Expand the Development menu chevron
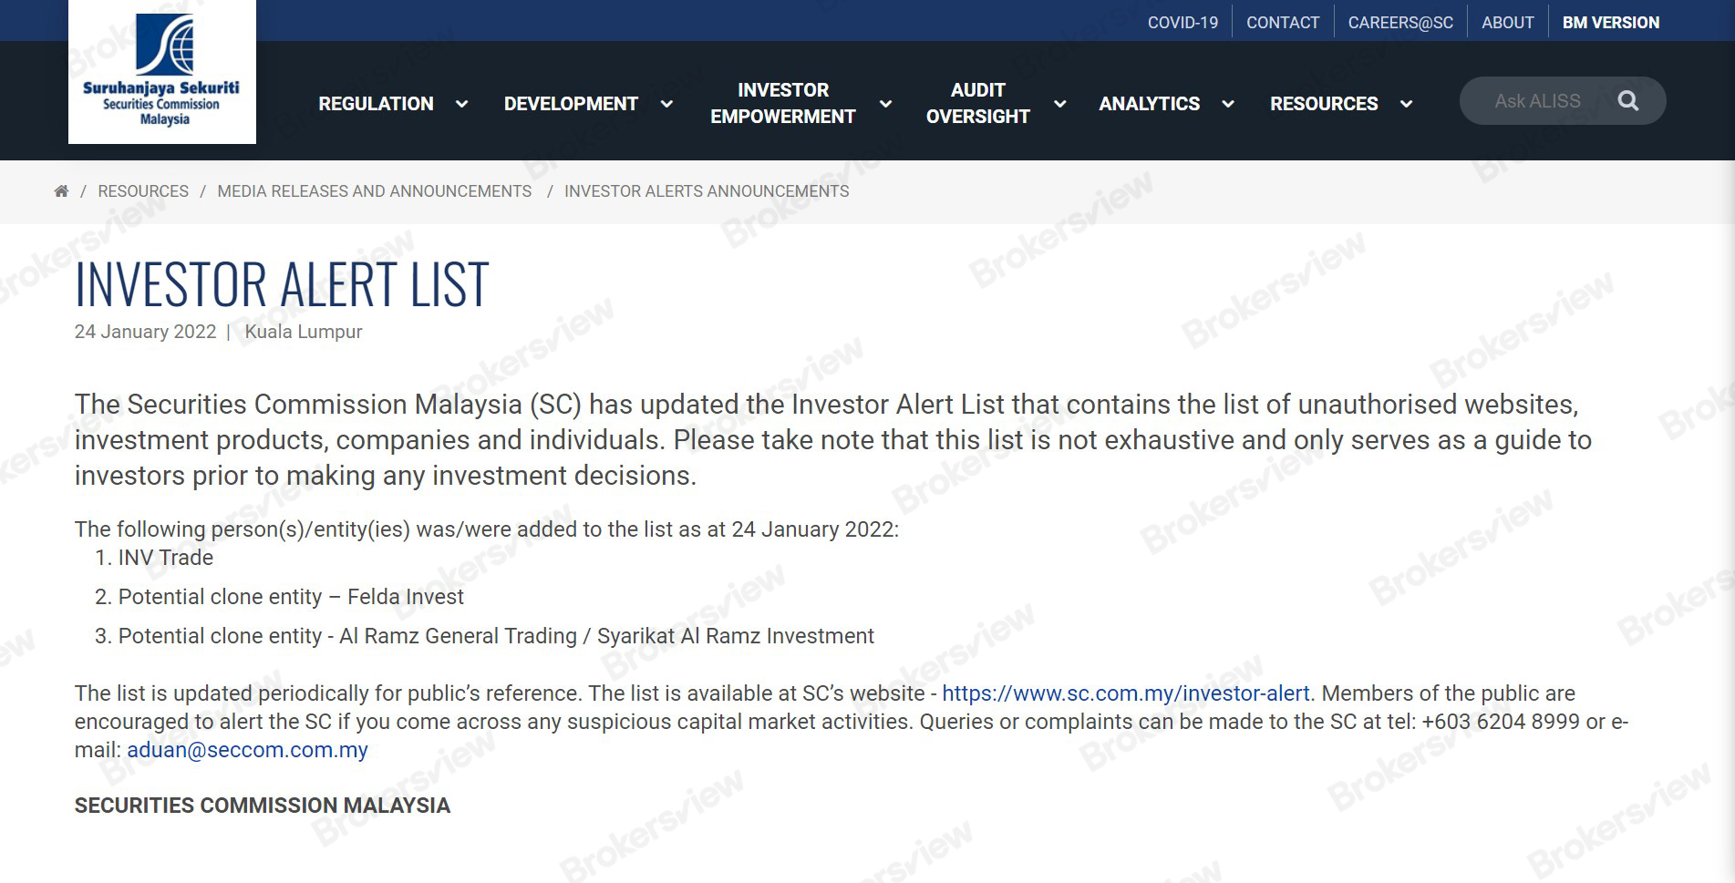1735x883 pixels. tap(666, 104)
